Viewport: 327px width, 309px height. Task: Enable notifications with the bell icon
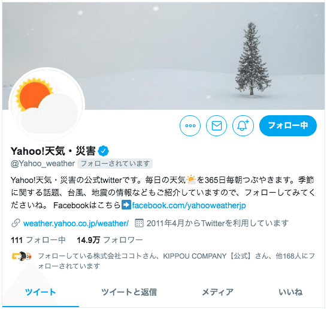[243, 125]
